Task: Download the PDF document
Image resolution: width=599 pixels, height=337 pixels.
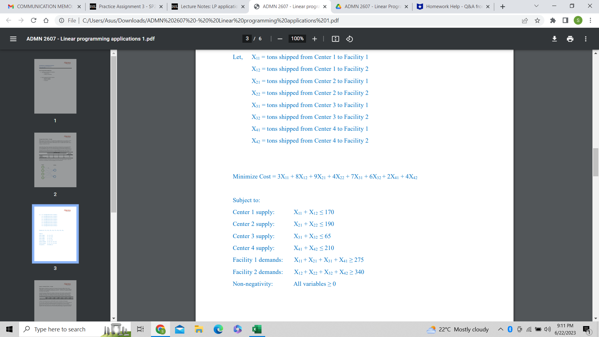Action: coord(555,39)
